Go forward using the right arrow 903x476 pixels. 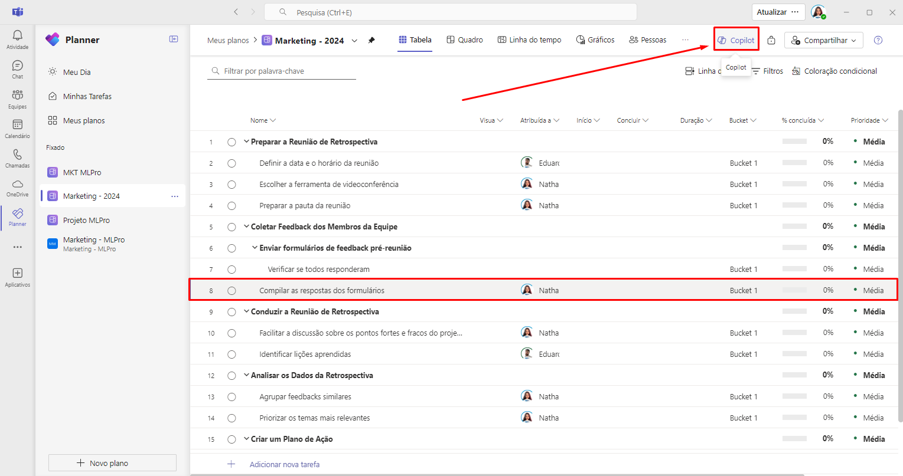pos(253,12)
